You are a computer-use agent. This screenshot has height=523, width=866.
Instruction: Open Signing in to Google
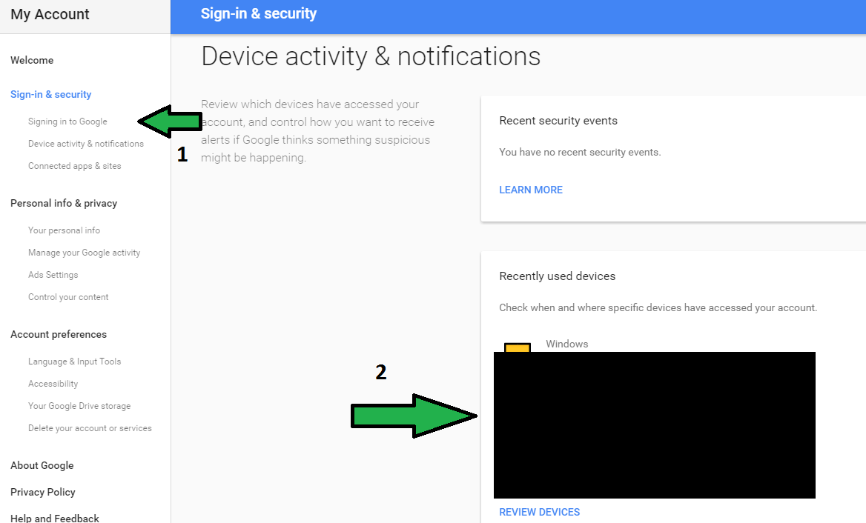click(67, 121)
